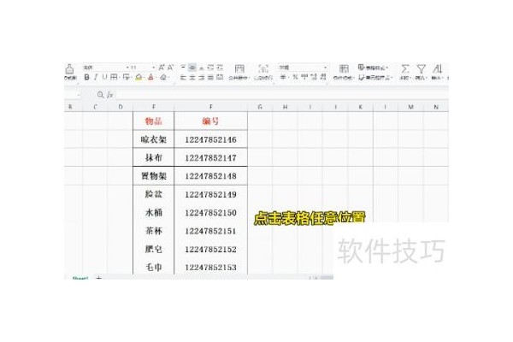Apply distributed alignment

(x=220, y=77)
